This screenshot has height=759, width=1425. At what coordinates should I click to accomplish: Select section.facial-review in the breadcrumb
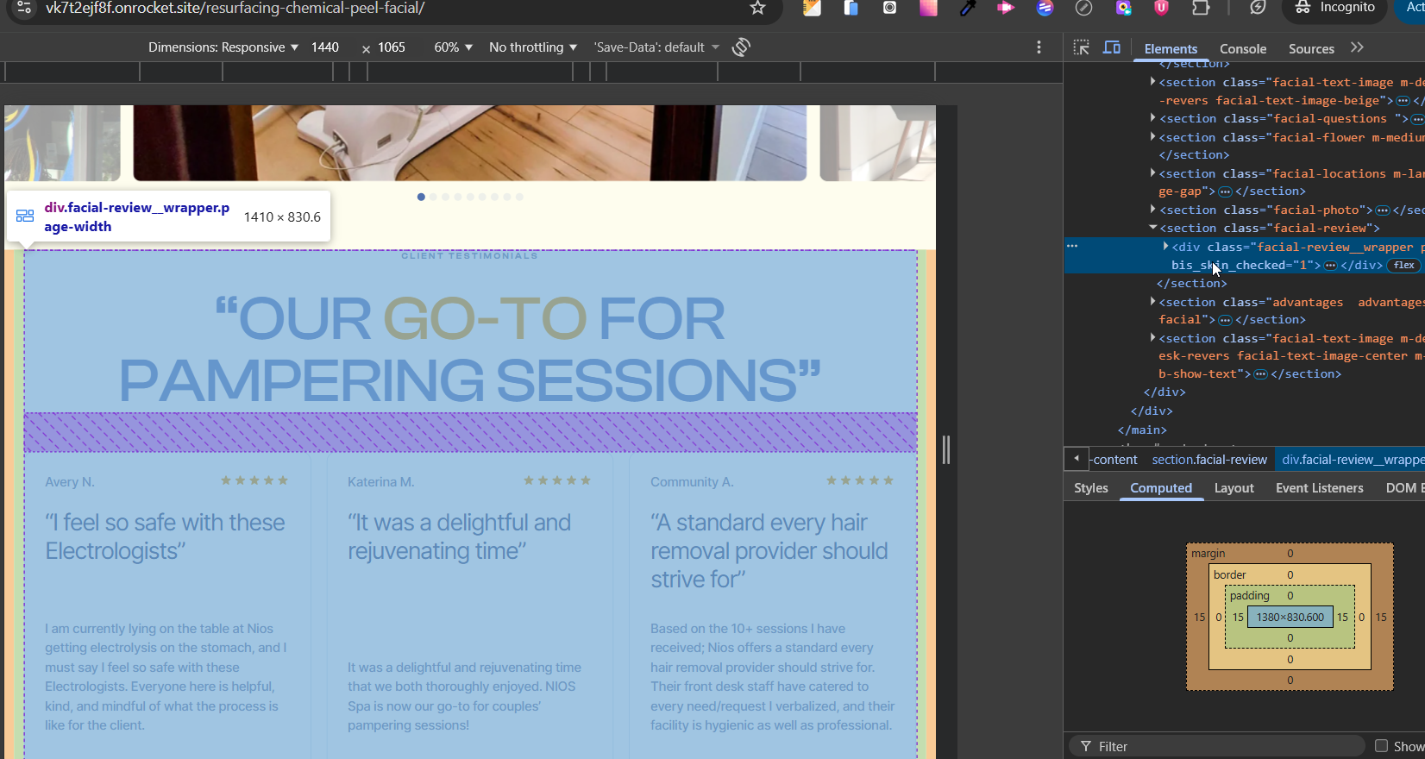click(1208, 460)
